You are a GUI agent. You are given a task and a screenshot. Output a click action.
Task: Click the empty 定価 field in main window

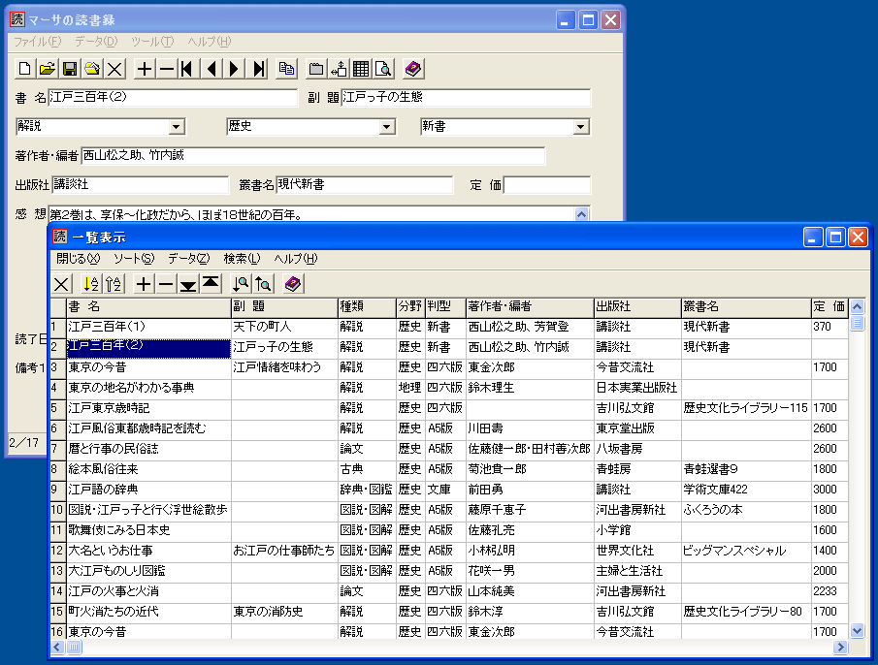[x=547, y=184]
